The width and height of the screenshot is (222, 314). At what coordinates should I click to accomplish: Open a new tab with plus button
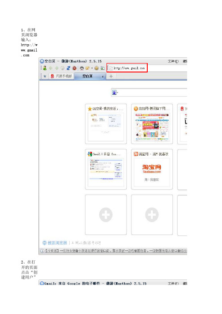click(x=111, y=76)
